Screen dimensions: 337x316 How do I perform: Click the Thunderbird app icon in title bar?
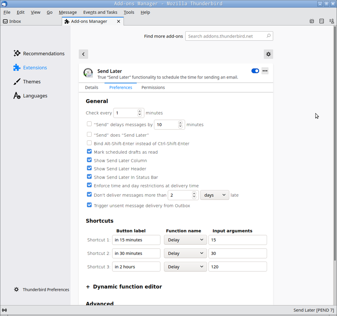[4, 4]
